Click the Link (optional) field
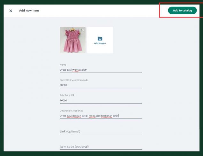Screen dimensions: 203x156 (101, 131)
